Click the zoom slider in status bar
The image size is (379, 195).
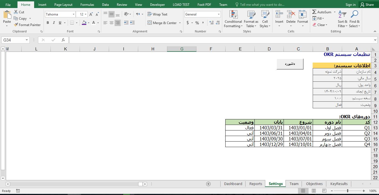[348, 191]
